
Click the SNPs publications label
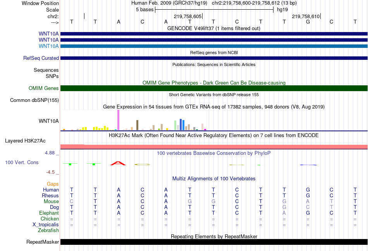tap(52, 76)
